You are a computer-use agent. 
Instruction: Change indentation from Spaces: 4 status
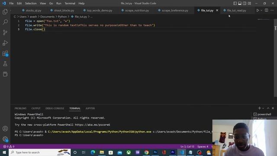tap(203, 146)
